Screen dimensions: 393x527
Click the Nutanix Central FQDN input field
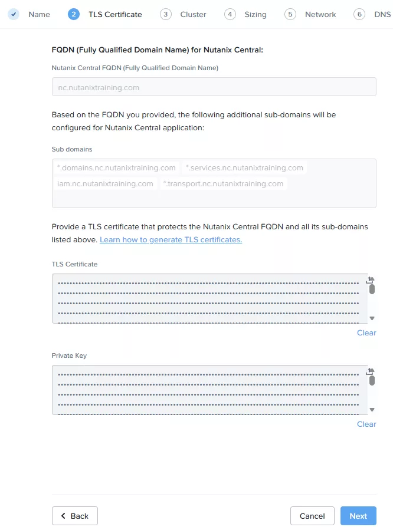pos(214,87)
